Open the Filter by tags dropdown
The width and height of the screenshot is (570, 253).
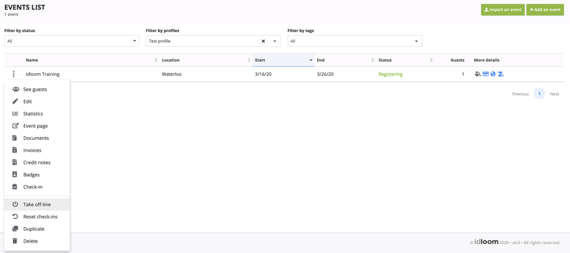(355, 41)
